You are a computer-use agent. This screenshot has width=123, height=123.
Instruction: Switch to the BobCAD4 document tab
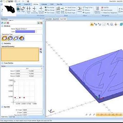pyautogui.click(x=49, y=19)
